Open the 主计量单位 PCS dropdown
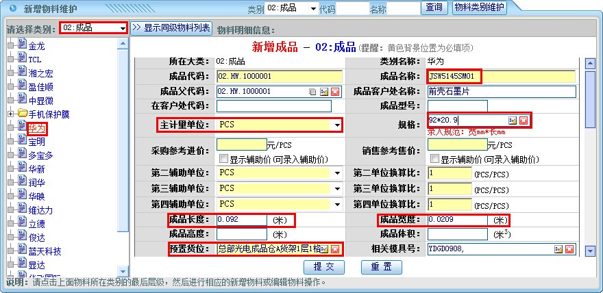This screenshot has width=603, height=293. point(337,125)
